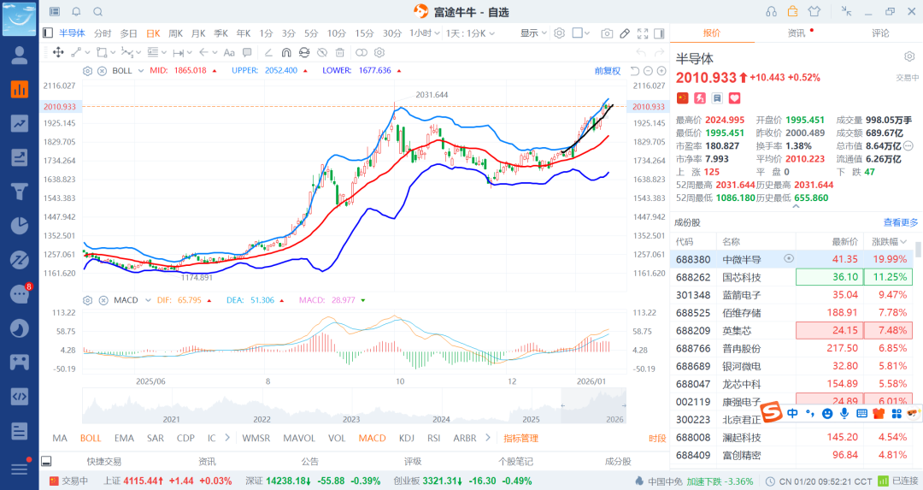
Task: Remove the MACD indicator with X icon
Action: click(102, 300)
